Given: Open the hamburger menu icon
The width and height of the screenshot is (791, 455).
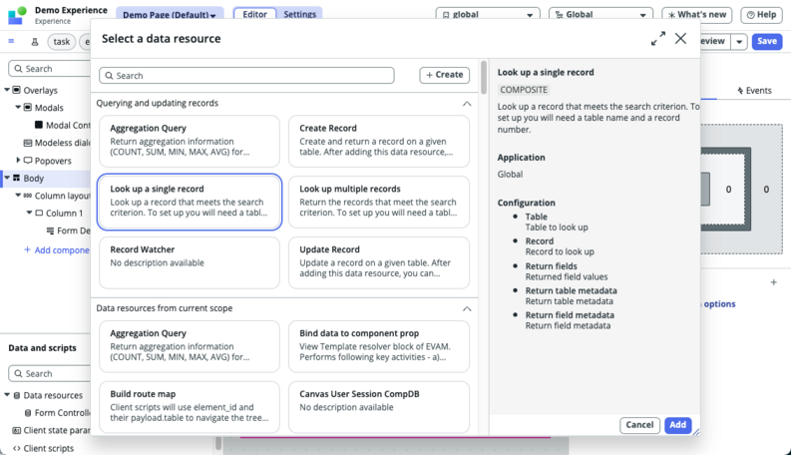Looking at the screenshot, I should coord(11,41).
